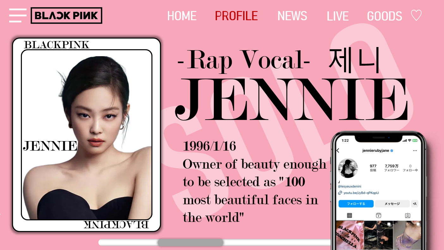Click BLACKPINK text atop photo card

tap(57, 45)
